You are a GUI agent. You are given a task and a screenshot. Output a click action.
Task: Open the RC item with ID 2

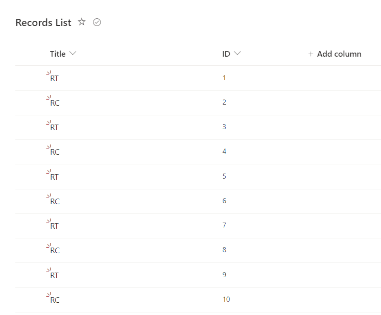[55, 103]
